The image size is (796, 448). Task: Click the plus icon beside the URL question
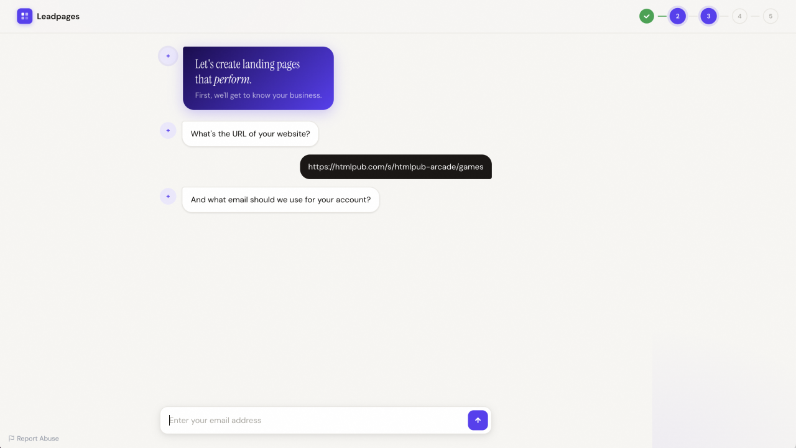pos(168,131)
